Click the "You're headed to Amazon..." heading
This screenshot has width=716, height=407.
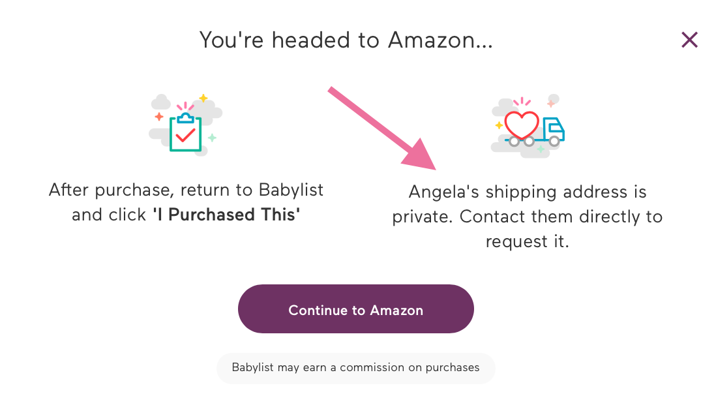tap(346, 40)
